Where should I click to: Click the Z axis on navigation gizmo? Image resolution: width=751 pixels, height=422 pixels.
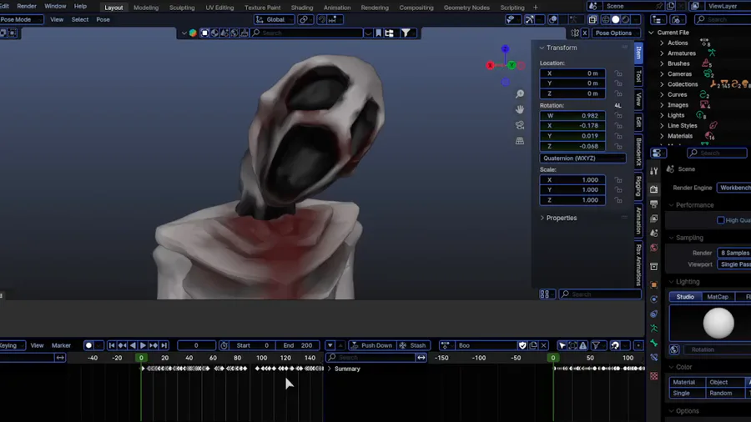(x=505, y=49)
